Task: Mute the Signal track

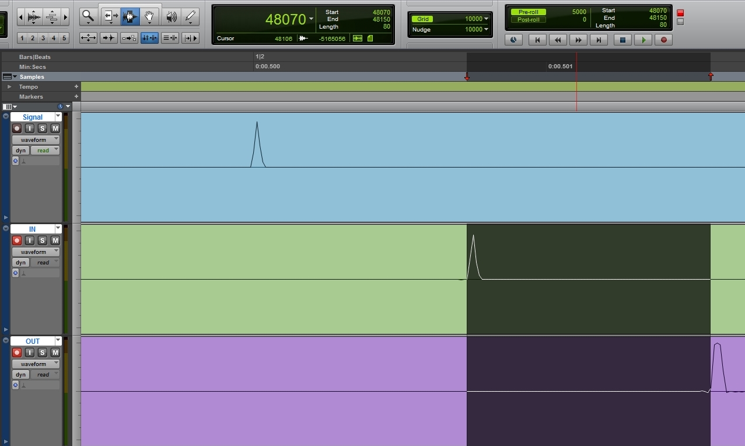Action: click(55, 128)
